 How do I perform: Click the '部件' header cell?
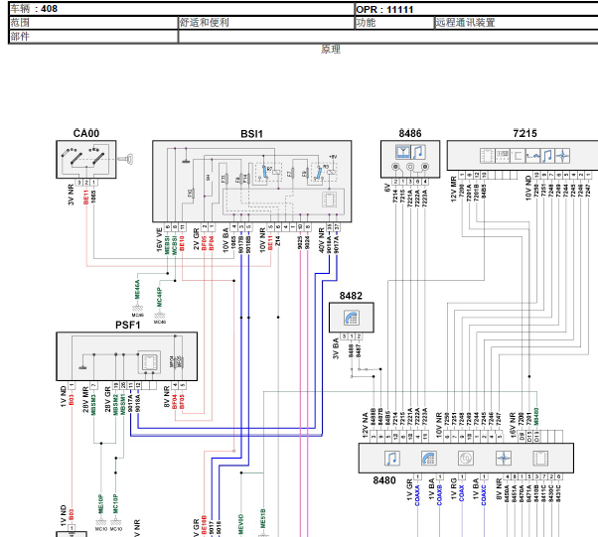pyautogui.click(x=93, y=37)
